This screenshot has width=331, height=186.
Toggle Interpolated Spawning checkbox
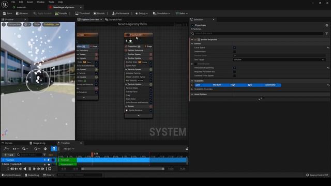coord(234,68)
